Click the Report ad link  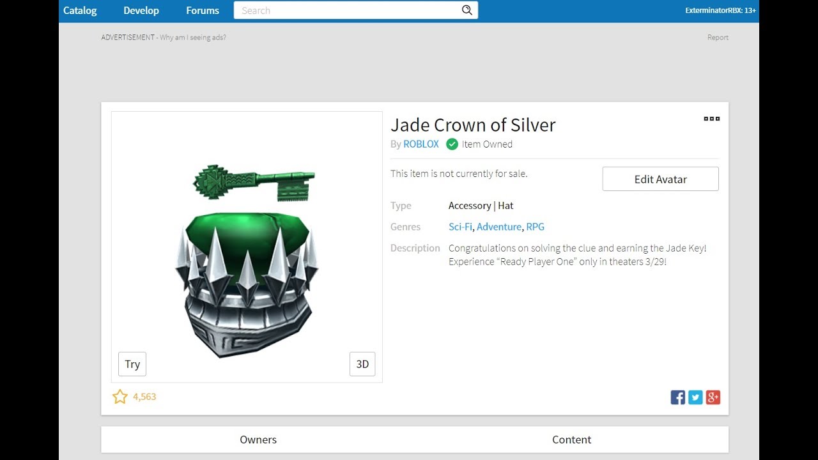tap(718, 38)
